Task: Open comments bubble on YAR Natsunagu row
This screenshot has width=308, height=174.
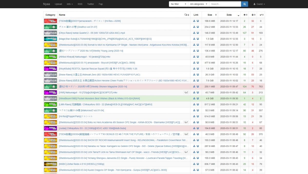Action: [186, 92]
